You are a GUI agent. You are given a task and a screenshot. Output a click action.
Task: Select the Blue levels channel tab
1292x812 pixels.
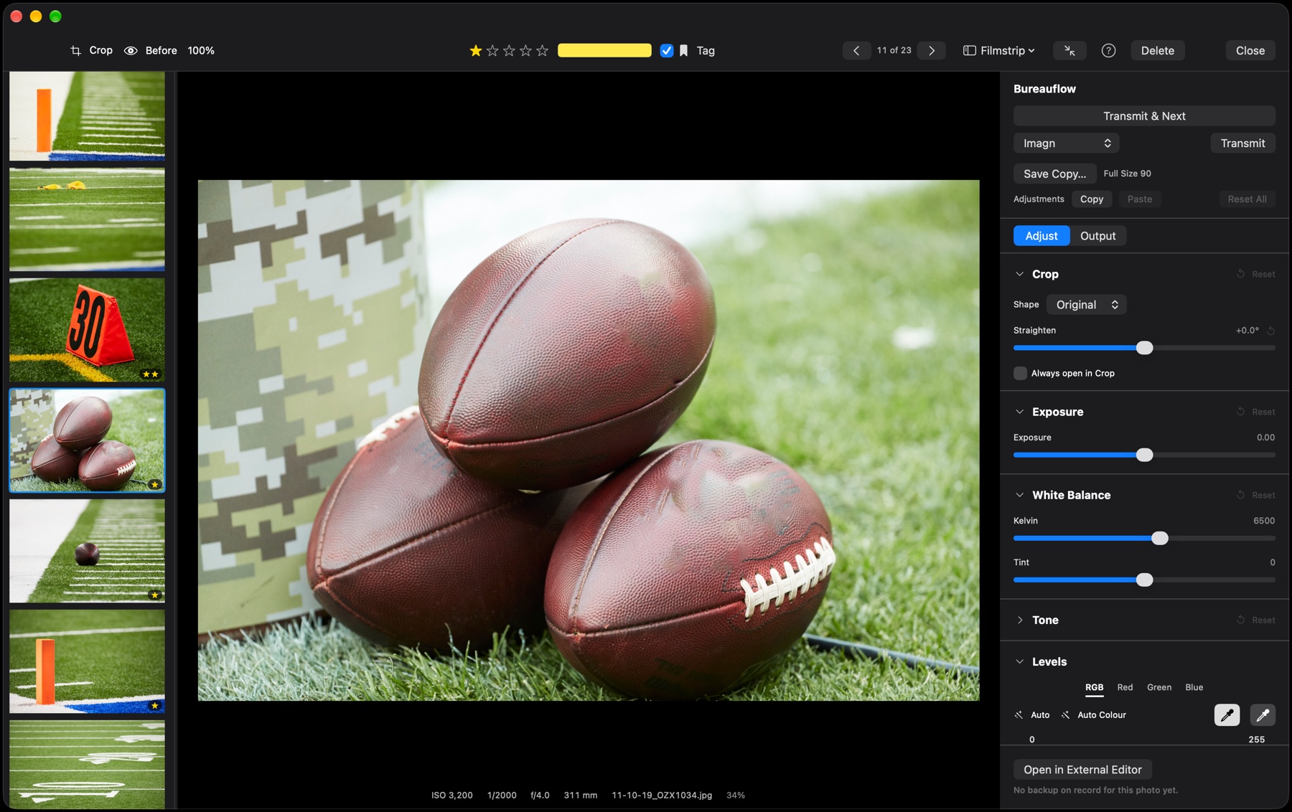click(1194, 687)
